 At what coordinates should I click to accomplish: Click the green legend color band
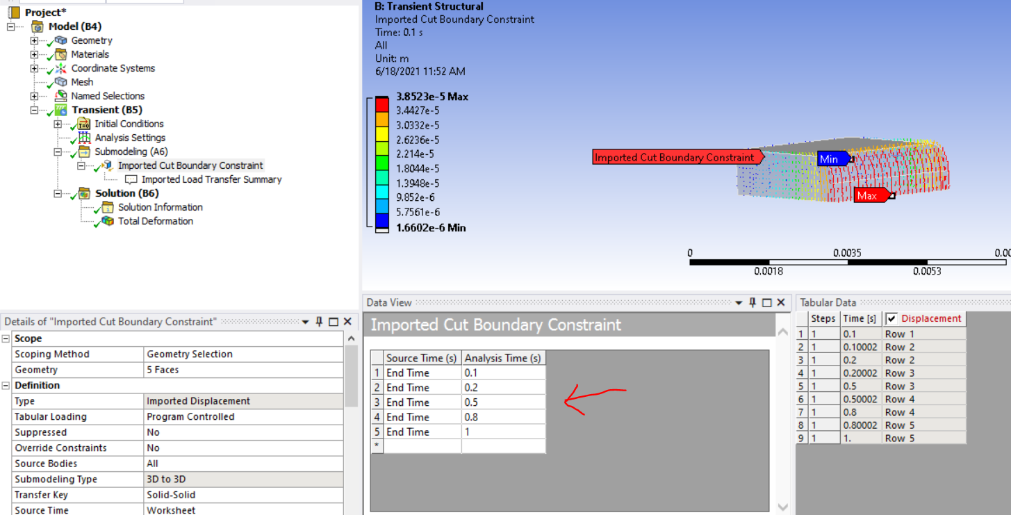[381, 162]
